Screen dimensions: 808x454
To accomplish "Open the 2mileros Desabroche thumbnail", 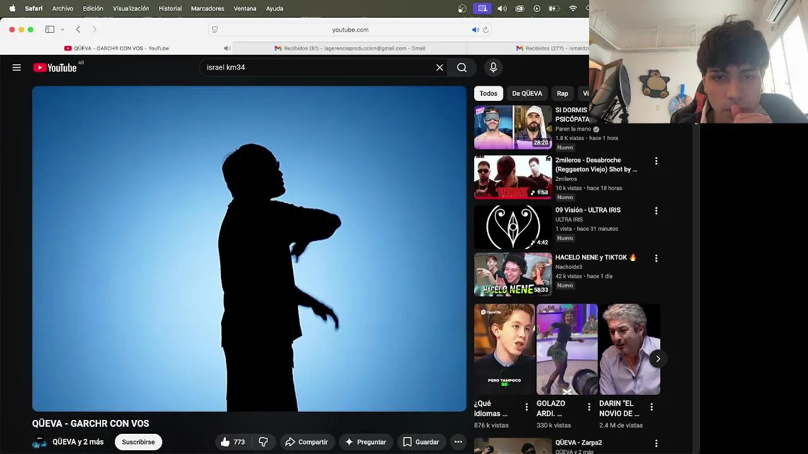I will (513, 177).
